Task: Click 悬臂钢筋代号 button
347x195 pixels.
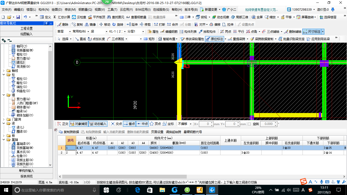Action: click(193, 132)
